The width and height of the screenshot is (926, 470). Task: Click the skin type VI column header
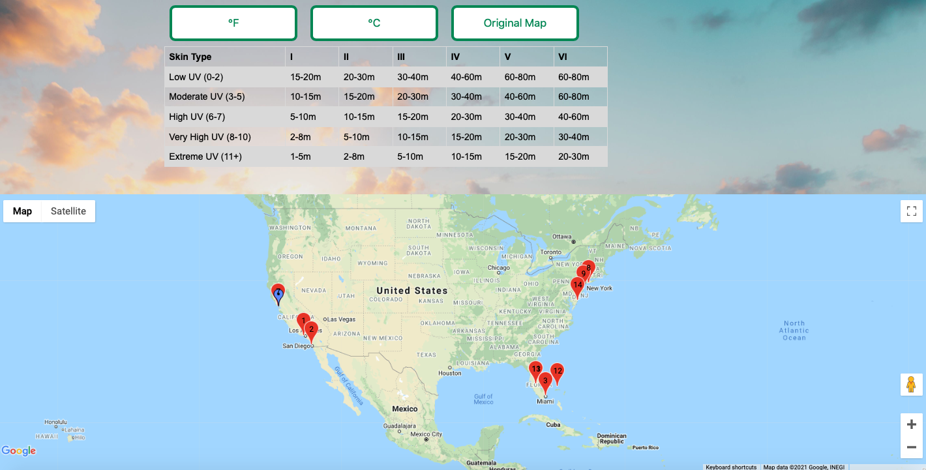pos(580,57)
